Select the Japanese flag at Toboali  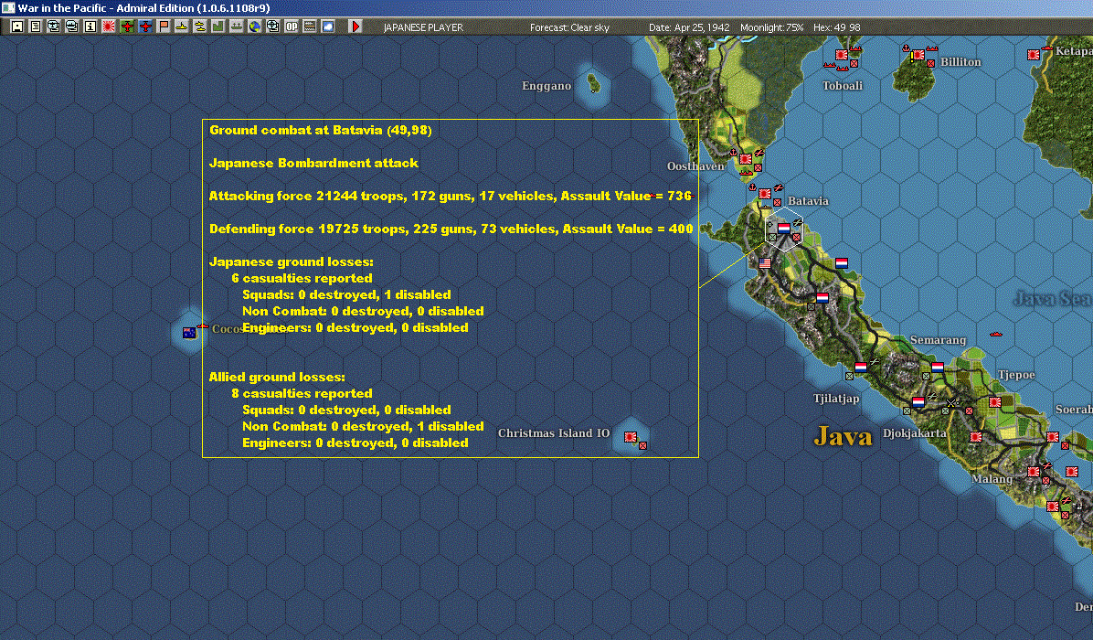(842, 54)
